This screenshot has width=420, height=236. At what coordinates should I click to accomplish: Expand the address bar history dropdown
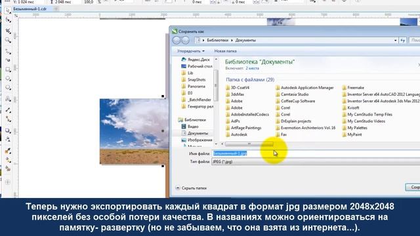(395, 41)
